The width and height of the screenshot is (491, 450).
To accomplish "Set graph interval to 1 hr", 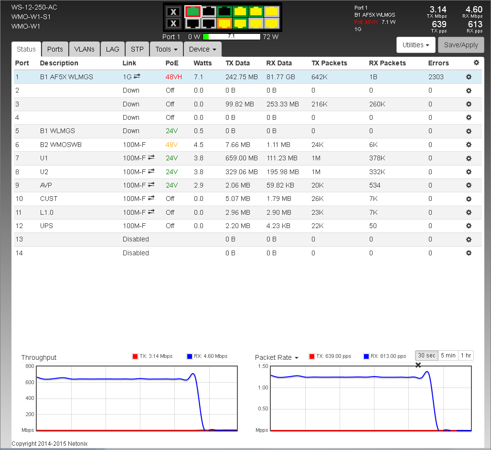I will coord(466,356).
